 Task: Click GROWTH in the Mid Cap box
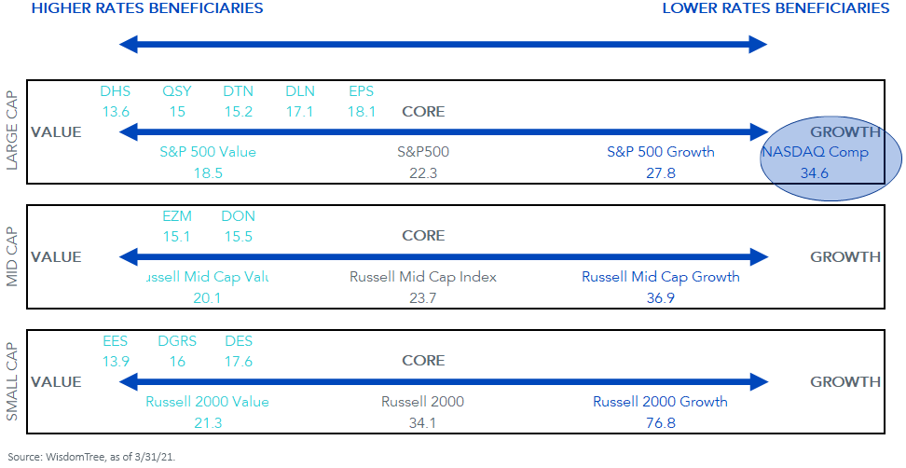click(845, 257)
